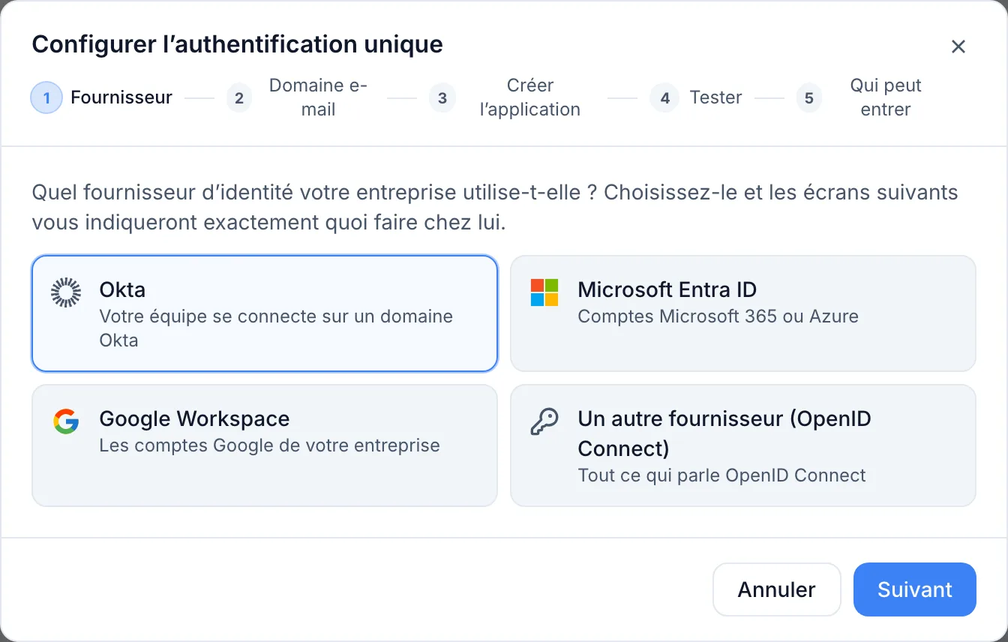Viewport: 1008px width, 642px height.
Task: Click "Les comptes Google de votre entreprise"
Action: (x=269, y=445)
